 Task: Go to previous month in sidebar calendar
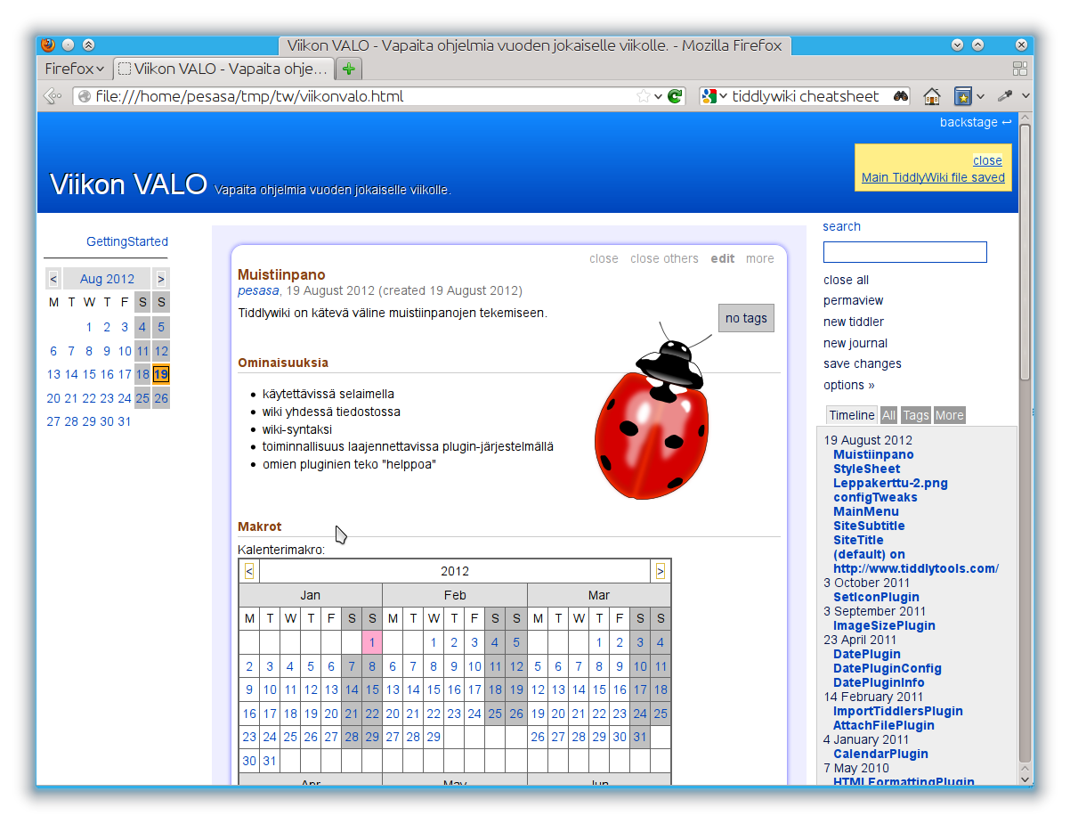(x=53, y=279)
